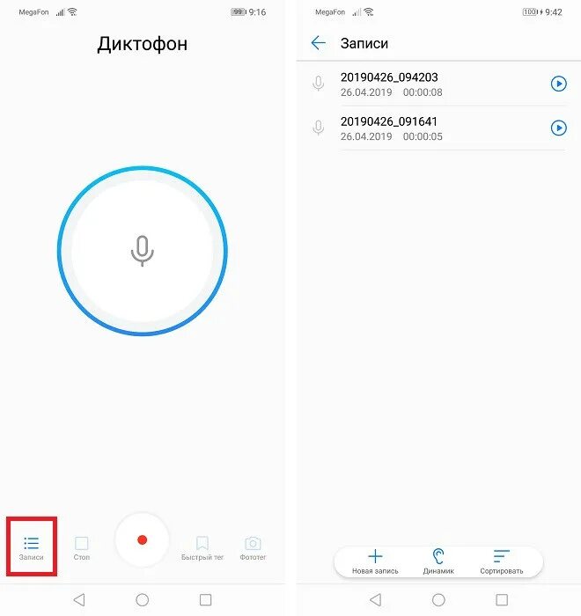This screenshot has width=581, height=616.
Task: Tap the large microphone circle
Action: [143, 251]
